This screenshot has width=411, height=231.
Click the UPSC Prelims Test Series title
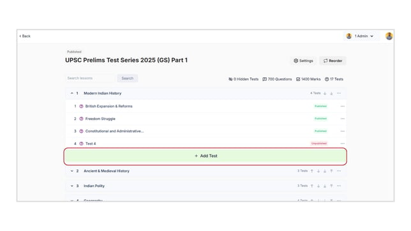coord(126,60)
